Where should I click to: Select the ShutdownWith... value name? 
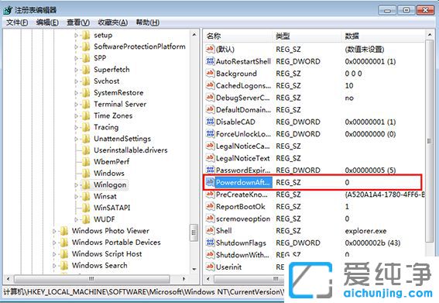pos(242,255)
